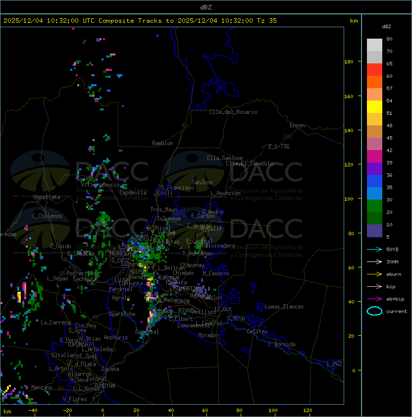
Task: Click the Agrelo map label
Action: point(121,298)
